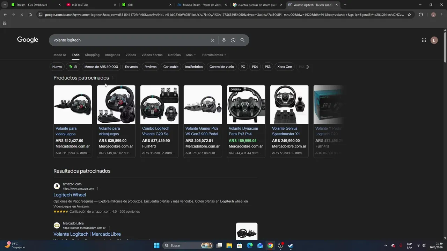447x251 pixels.
Task: Switch to Modo IA tab
Action: tap(60, 55)
